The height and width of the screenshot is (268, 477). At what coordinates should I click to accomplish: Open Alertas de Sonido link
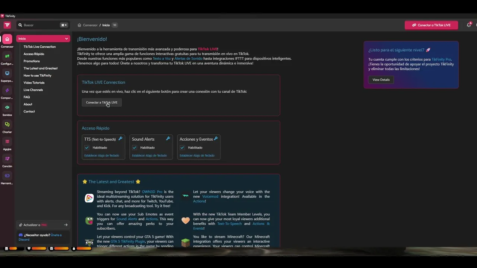pos(188,58)
